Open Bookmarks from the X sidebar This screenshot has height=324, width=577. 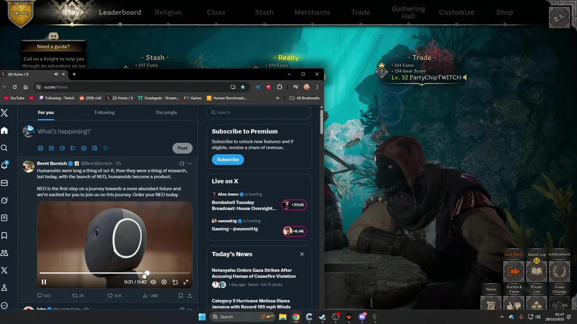tap(5, 235)
